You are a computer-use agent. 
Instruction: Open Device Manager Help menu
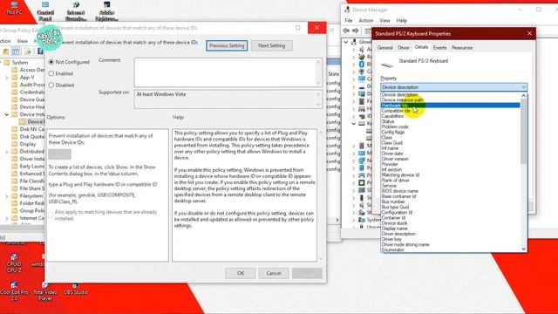point(401,21)
